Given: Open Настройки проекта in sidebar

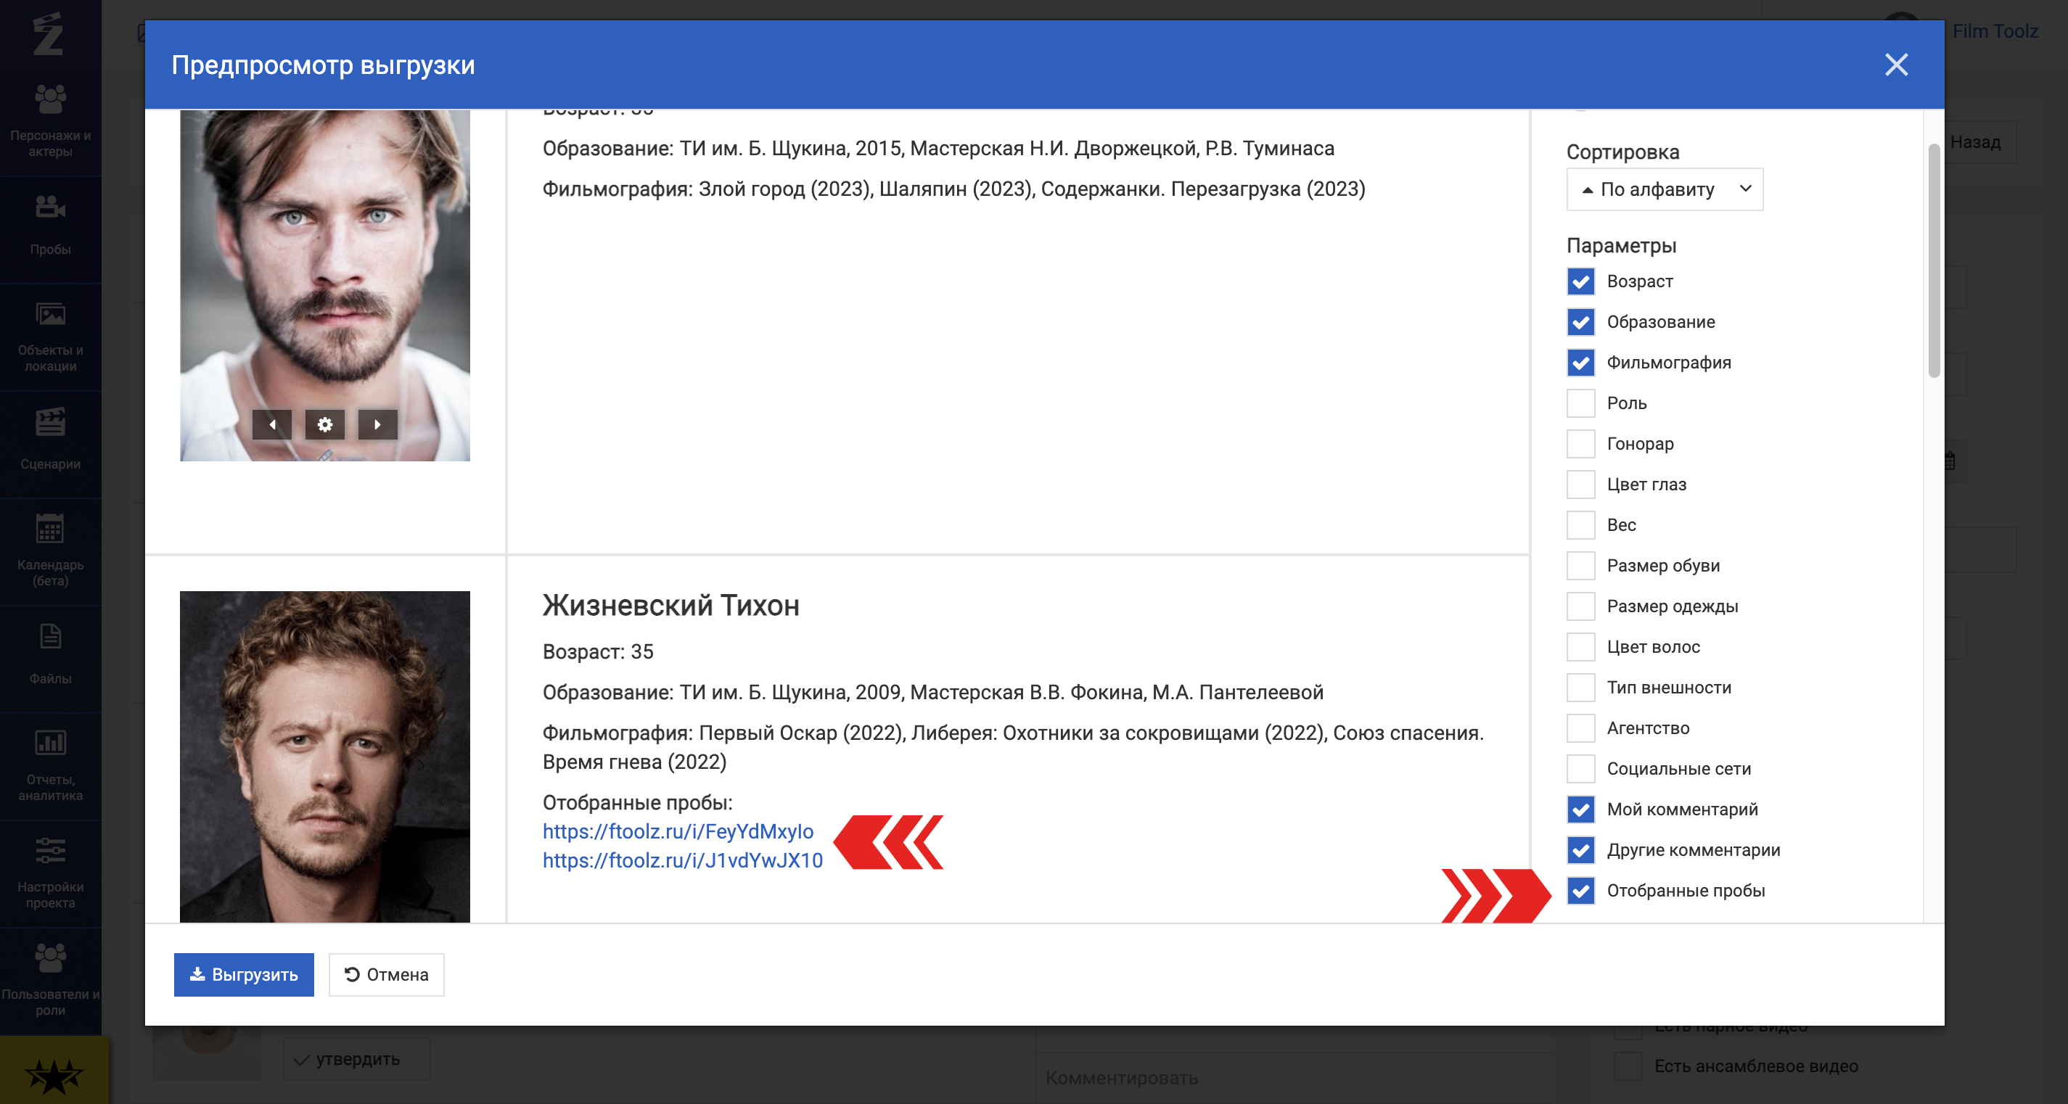Looking at the screenshot, I should tap(51, 872).
